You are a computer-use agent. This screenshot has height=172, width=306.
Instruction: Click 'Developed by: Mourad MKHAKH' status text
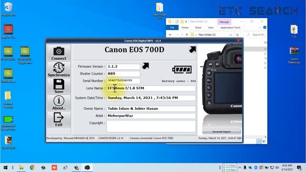click(70, 138)
